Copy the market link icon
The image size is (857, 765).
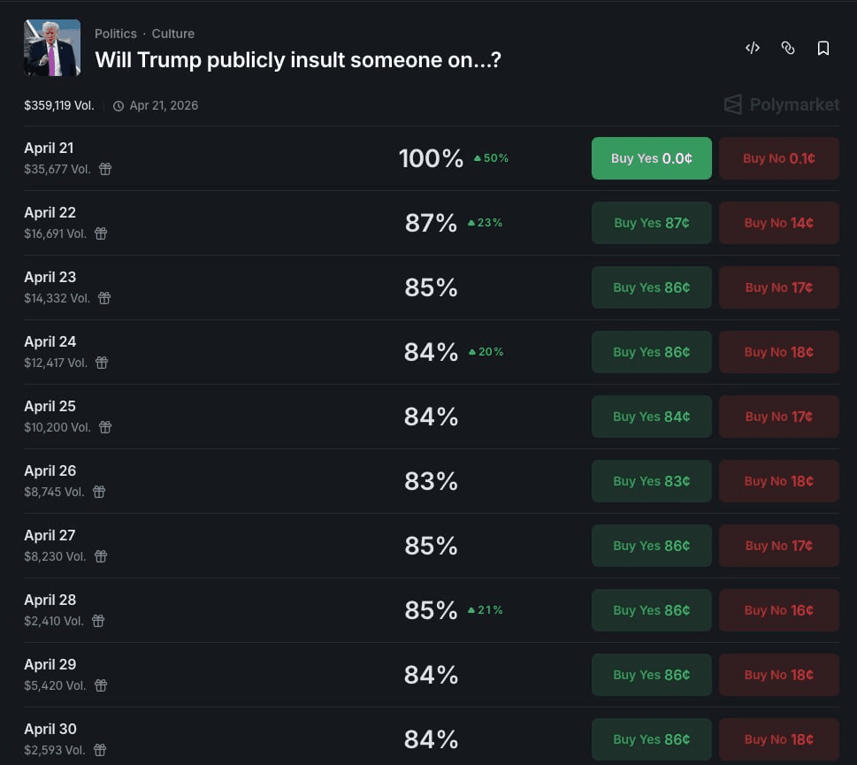(x=788, y=49)
